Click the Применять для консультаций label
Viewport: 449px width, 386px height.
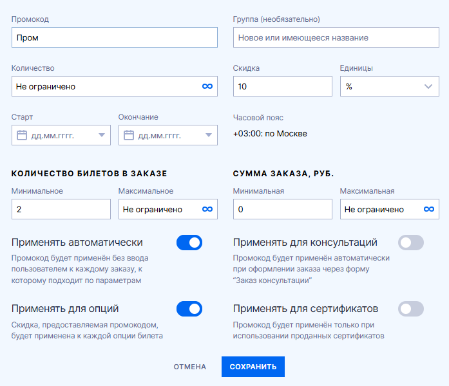click(x=305, y=243)
